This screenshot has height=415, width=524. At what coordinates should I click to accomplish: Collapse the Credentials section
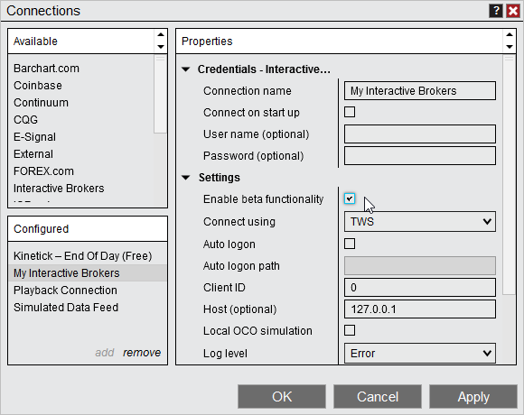tap(186, 69)
